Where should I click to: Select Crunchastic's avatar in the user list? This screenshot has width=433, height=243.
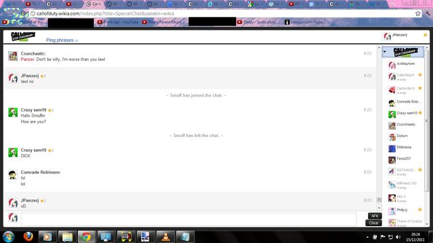click(392, 126)
